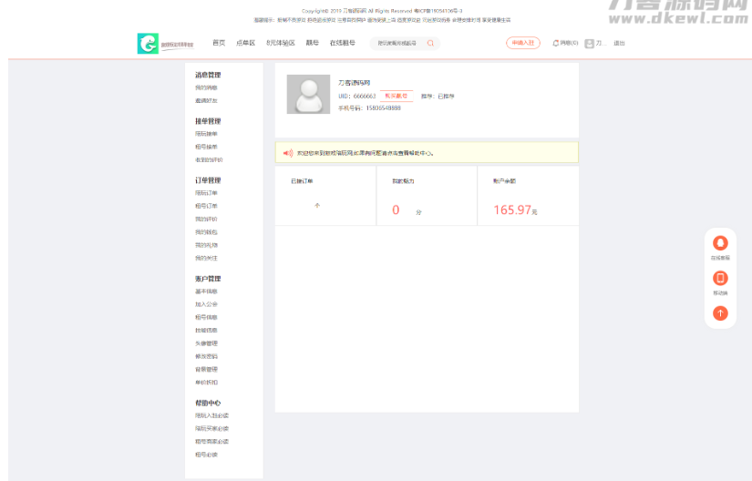
Task: Click the account balance 165.97 value
Action: tap(512, 210)
